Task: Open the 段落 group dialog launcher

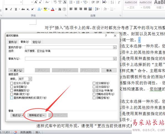Action: click(120, 16)
